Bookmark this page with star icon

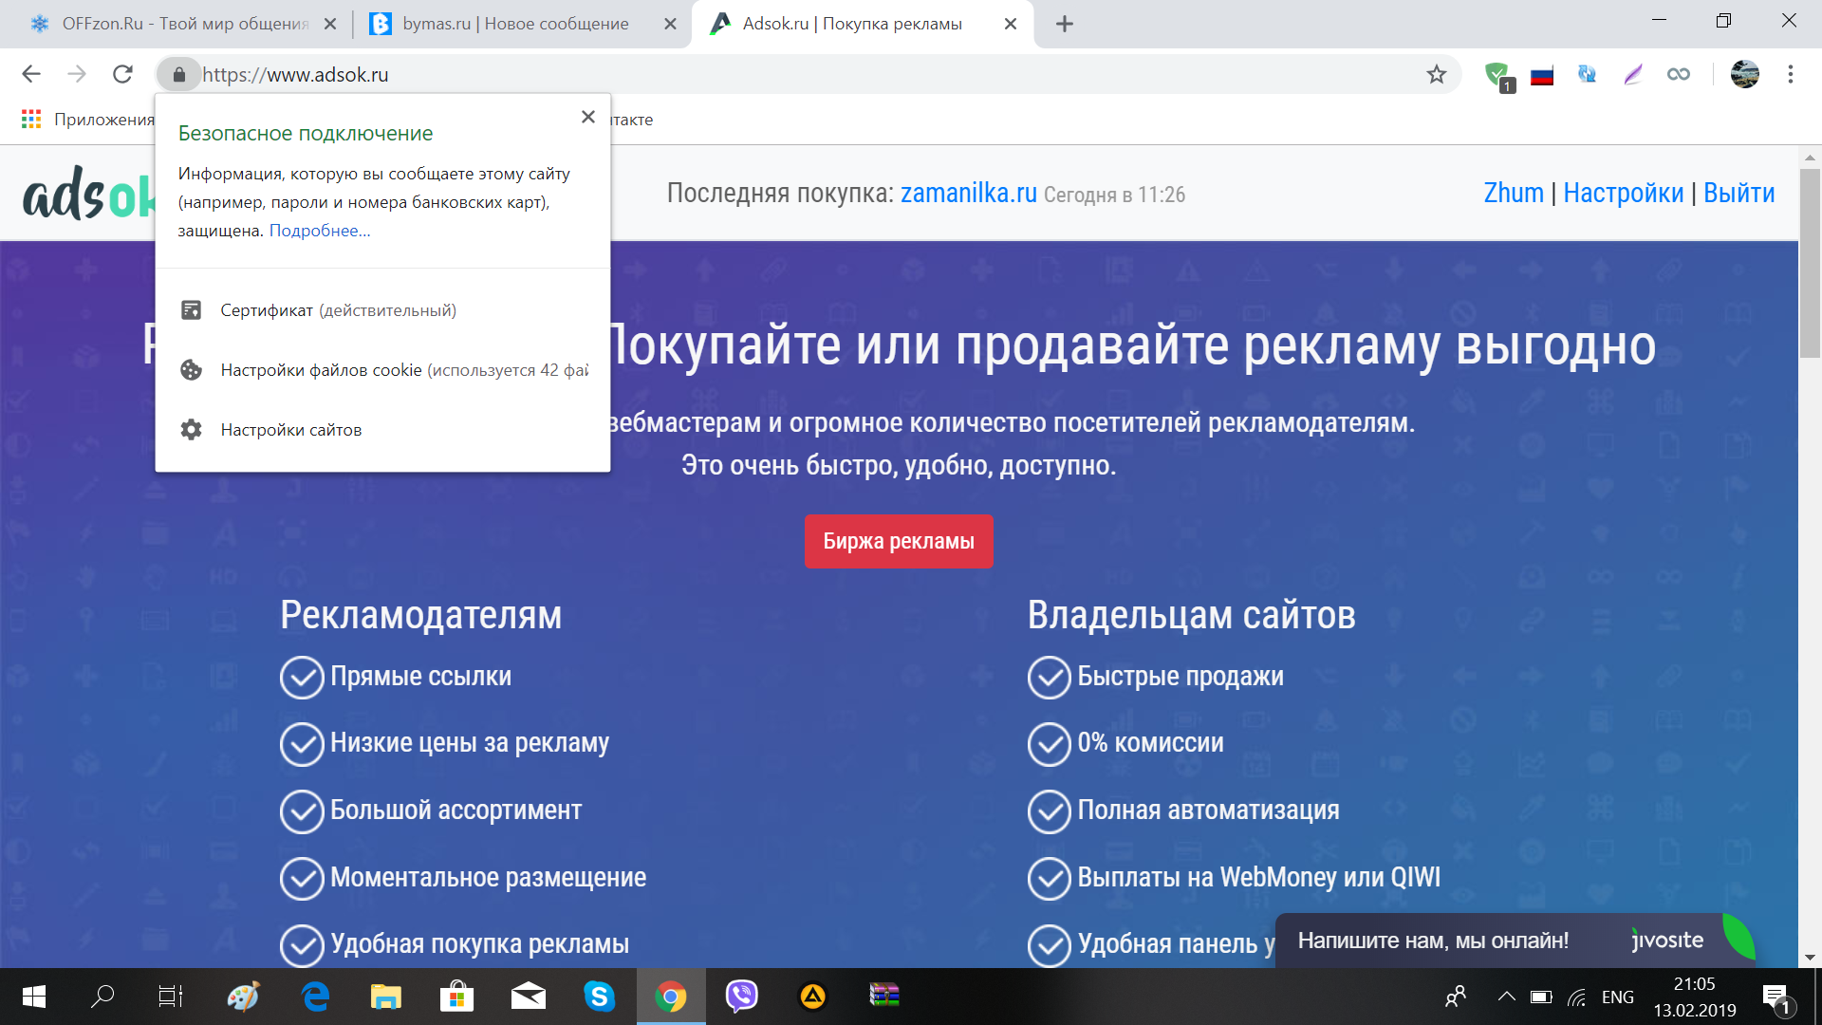pos(1436,74)
